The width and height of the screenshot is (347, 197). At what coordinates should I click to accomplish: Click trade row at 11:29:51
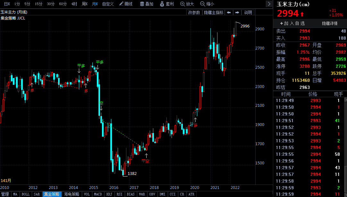(x=309, y=121)
